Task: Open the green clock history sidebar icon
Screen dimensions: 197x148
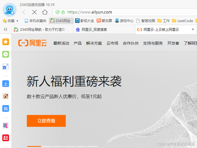Action: tap(6, 54)
